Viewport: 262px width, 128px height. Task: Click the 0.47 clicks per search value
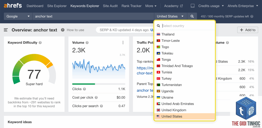coord(122,106)
